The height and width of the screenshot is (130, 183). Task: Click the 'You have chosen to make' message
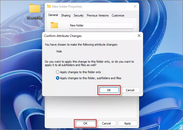pyautogui.click(x=81, y=45)
